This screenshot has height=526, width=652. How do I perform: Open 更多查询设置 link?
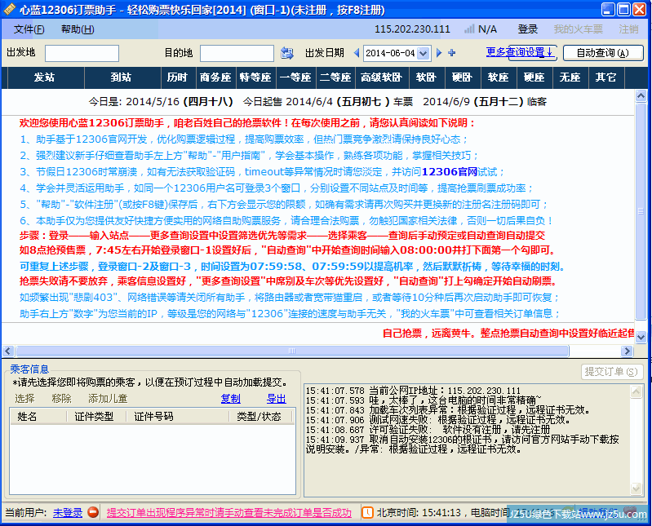click(519, 52)
